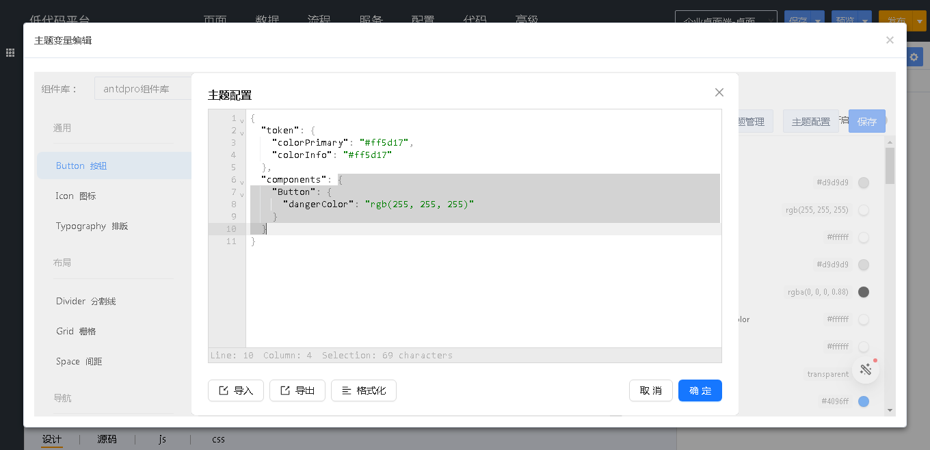This screenshot has height=450, width=930.
Task: Click the AI magic wand floating icon
Action: pos(865,370)
